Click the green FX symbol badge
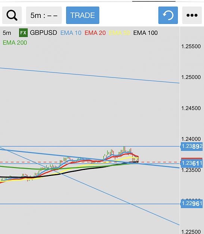 24,33
